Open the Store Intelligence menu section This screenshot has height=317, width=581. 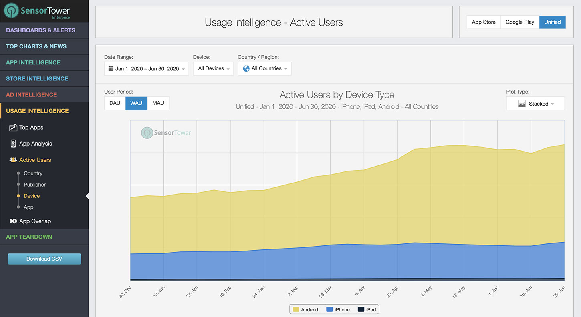pyautogui.click(x=37, y=79)
